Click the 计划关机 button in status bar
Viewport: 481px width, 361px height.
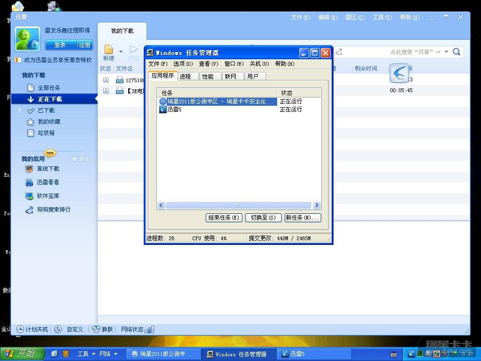32,330
